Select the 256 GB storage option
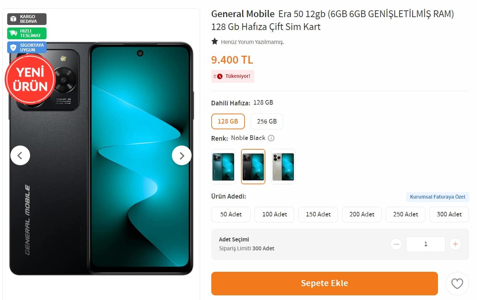This screenshot has width=477, height=300. [x=267, y=121]
